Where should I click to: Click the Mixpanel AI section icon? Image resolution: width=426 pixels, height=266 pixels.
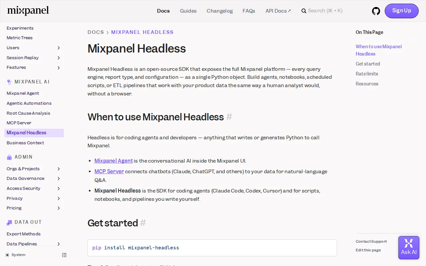point(9,82)
